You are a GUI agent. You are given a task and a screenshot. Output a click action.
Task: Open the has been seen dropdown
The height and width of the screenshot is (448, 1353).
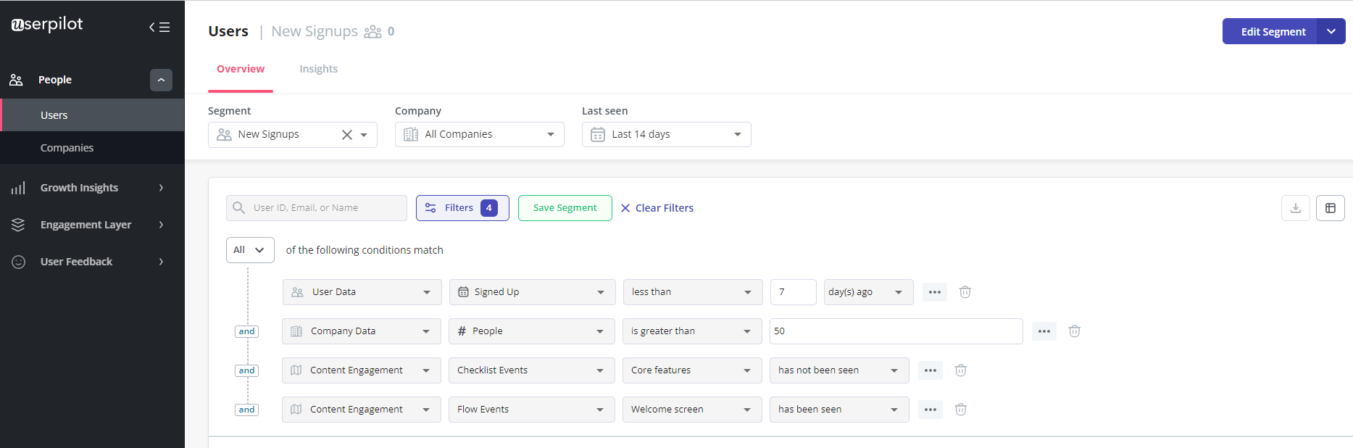pos(839,410)
